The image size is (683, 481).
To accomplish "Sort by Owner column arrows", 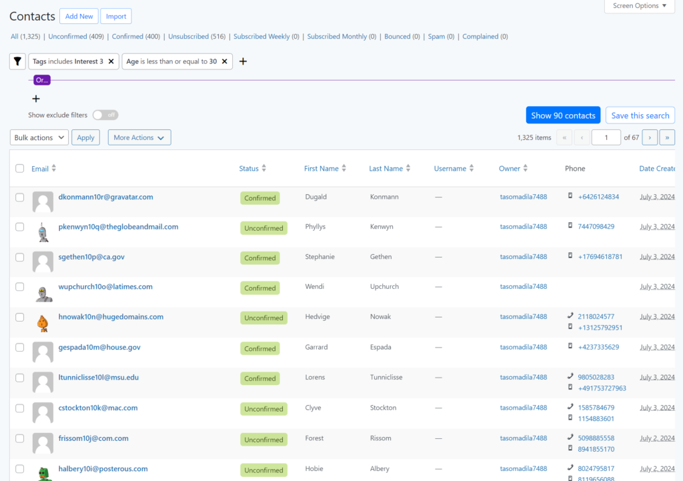I will 526,168.
